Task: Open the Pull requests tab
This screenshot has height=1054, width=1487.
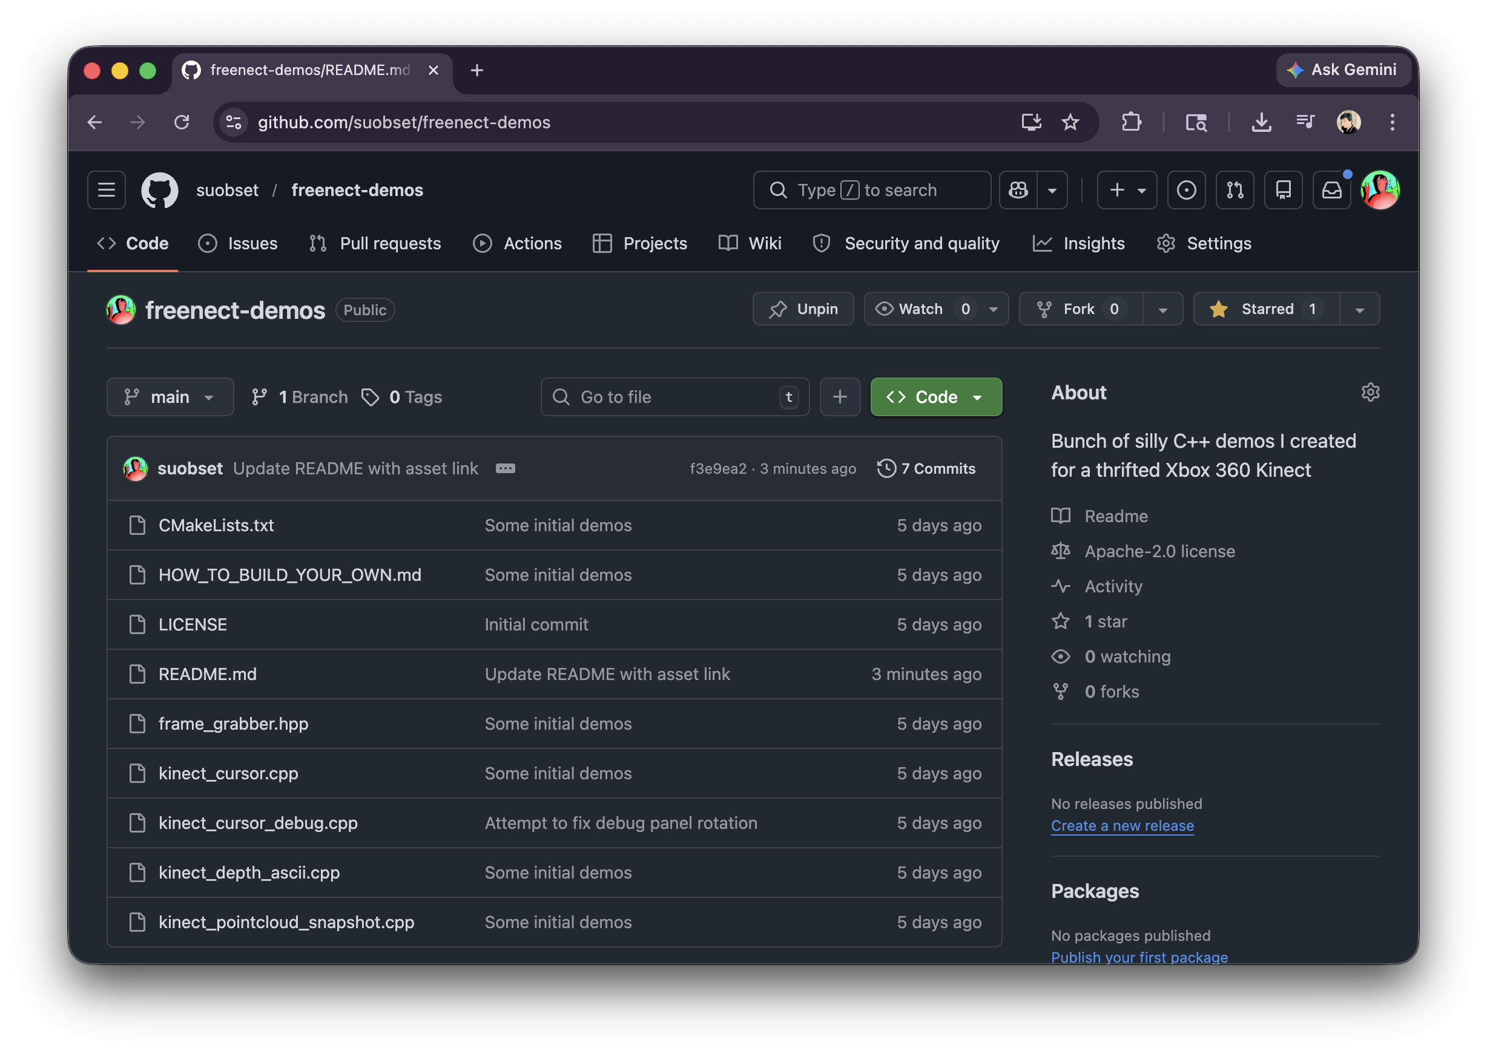Action: 375,243
